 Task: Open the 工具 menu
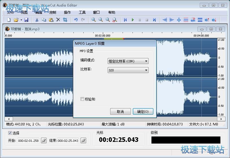coord(82,12)
